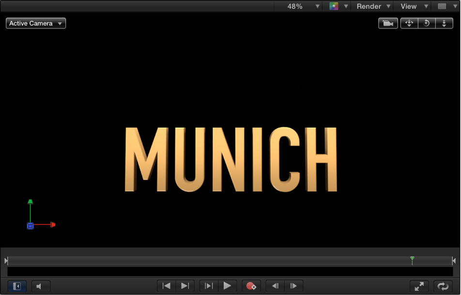Select the Pan 3D view tool

[409, 23]
